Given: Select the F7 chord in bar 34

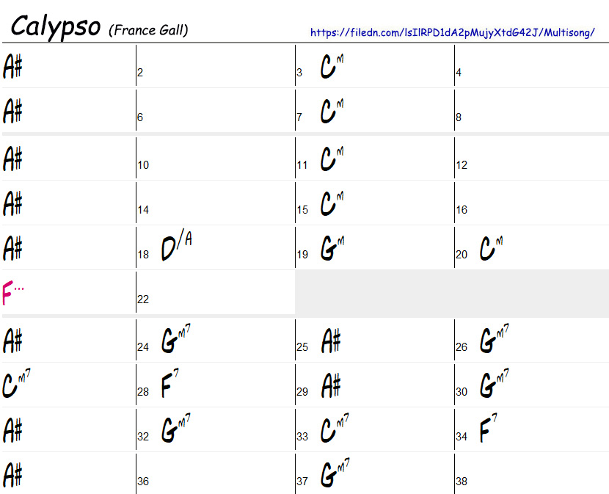Looking at the screenshot, I should 488,429.
